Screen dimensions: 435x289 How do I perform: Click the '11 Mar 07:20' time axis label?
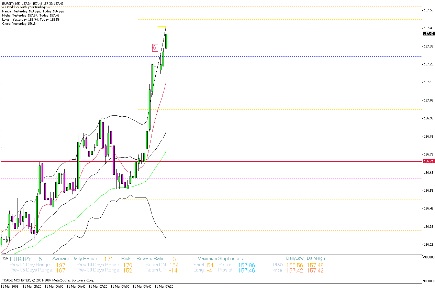pos(98,286)
